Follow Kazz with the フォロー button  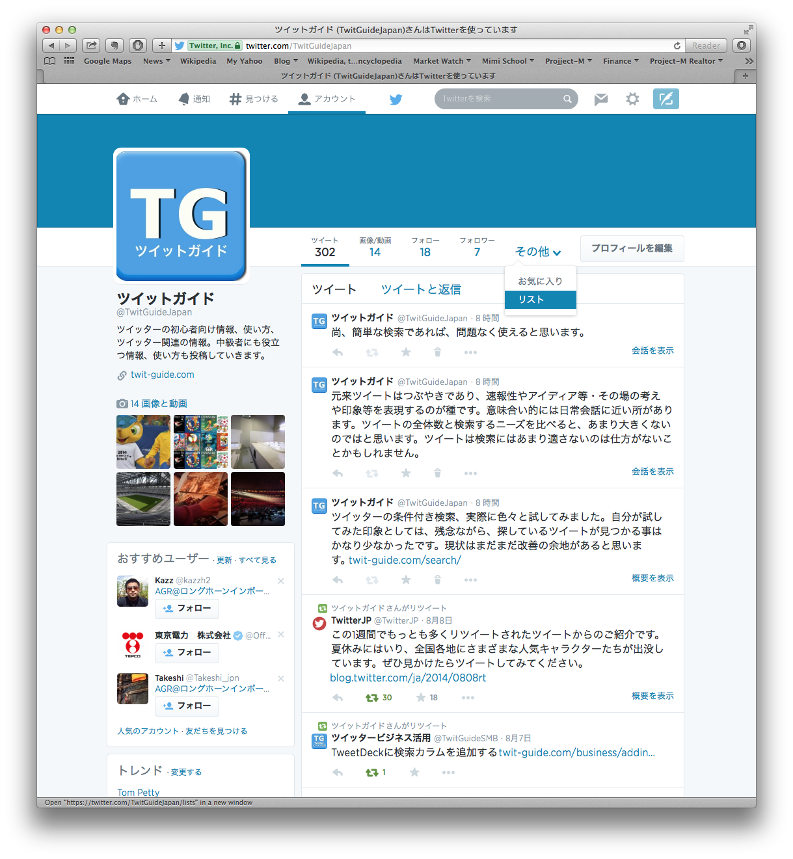click(x=187, y=609)
